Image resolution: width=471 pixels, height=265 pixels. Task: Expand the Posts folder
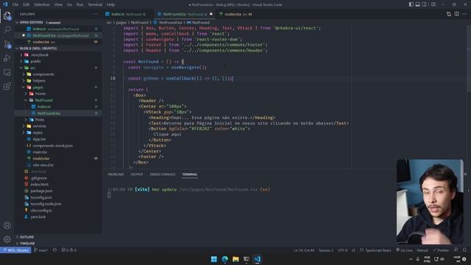26,119
